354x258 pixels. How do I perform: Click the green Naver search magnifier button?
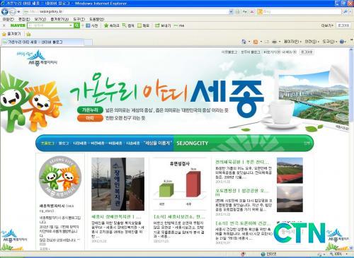point(76,25)
